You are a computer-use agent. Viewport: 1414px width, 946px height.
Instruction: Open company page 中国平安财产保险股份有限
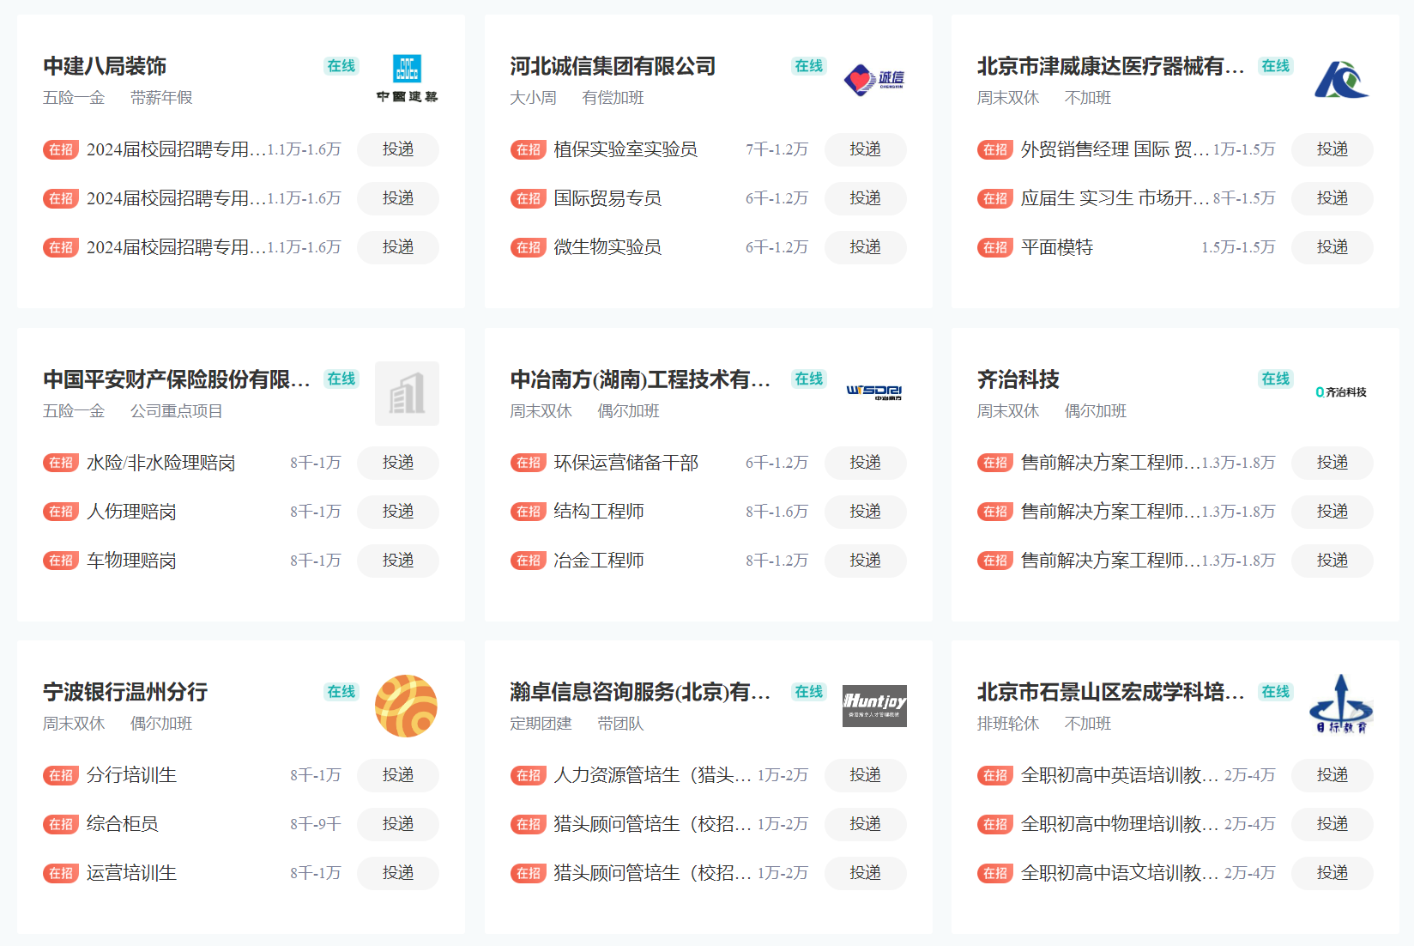coord(177,379)
